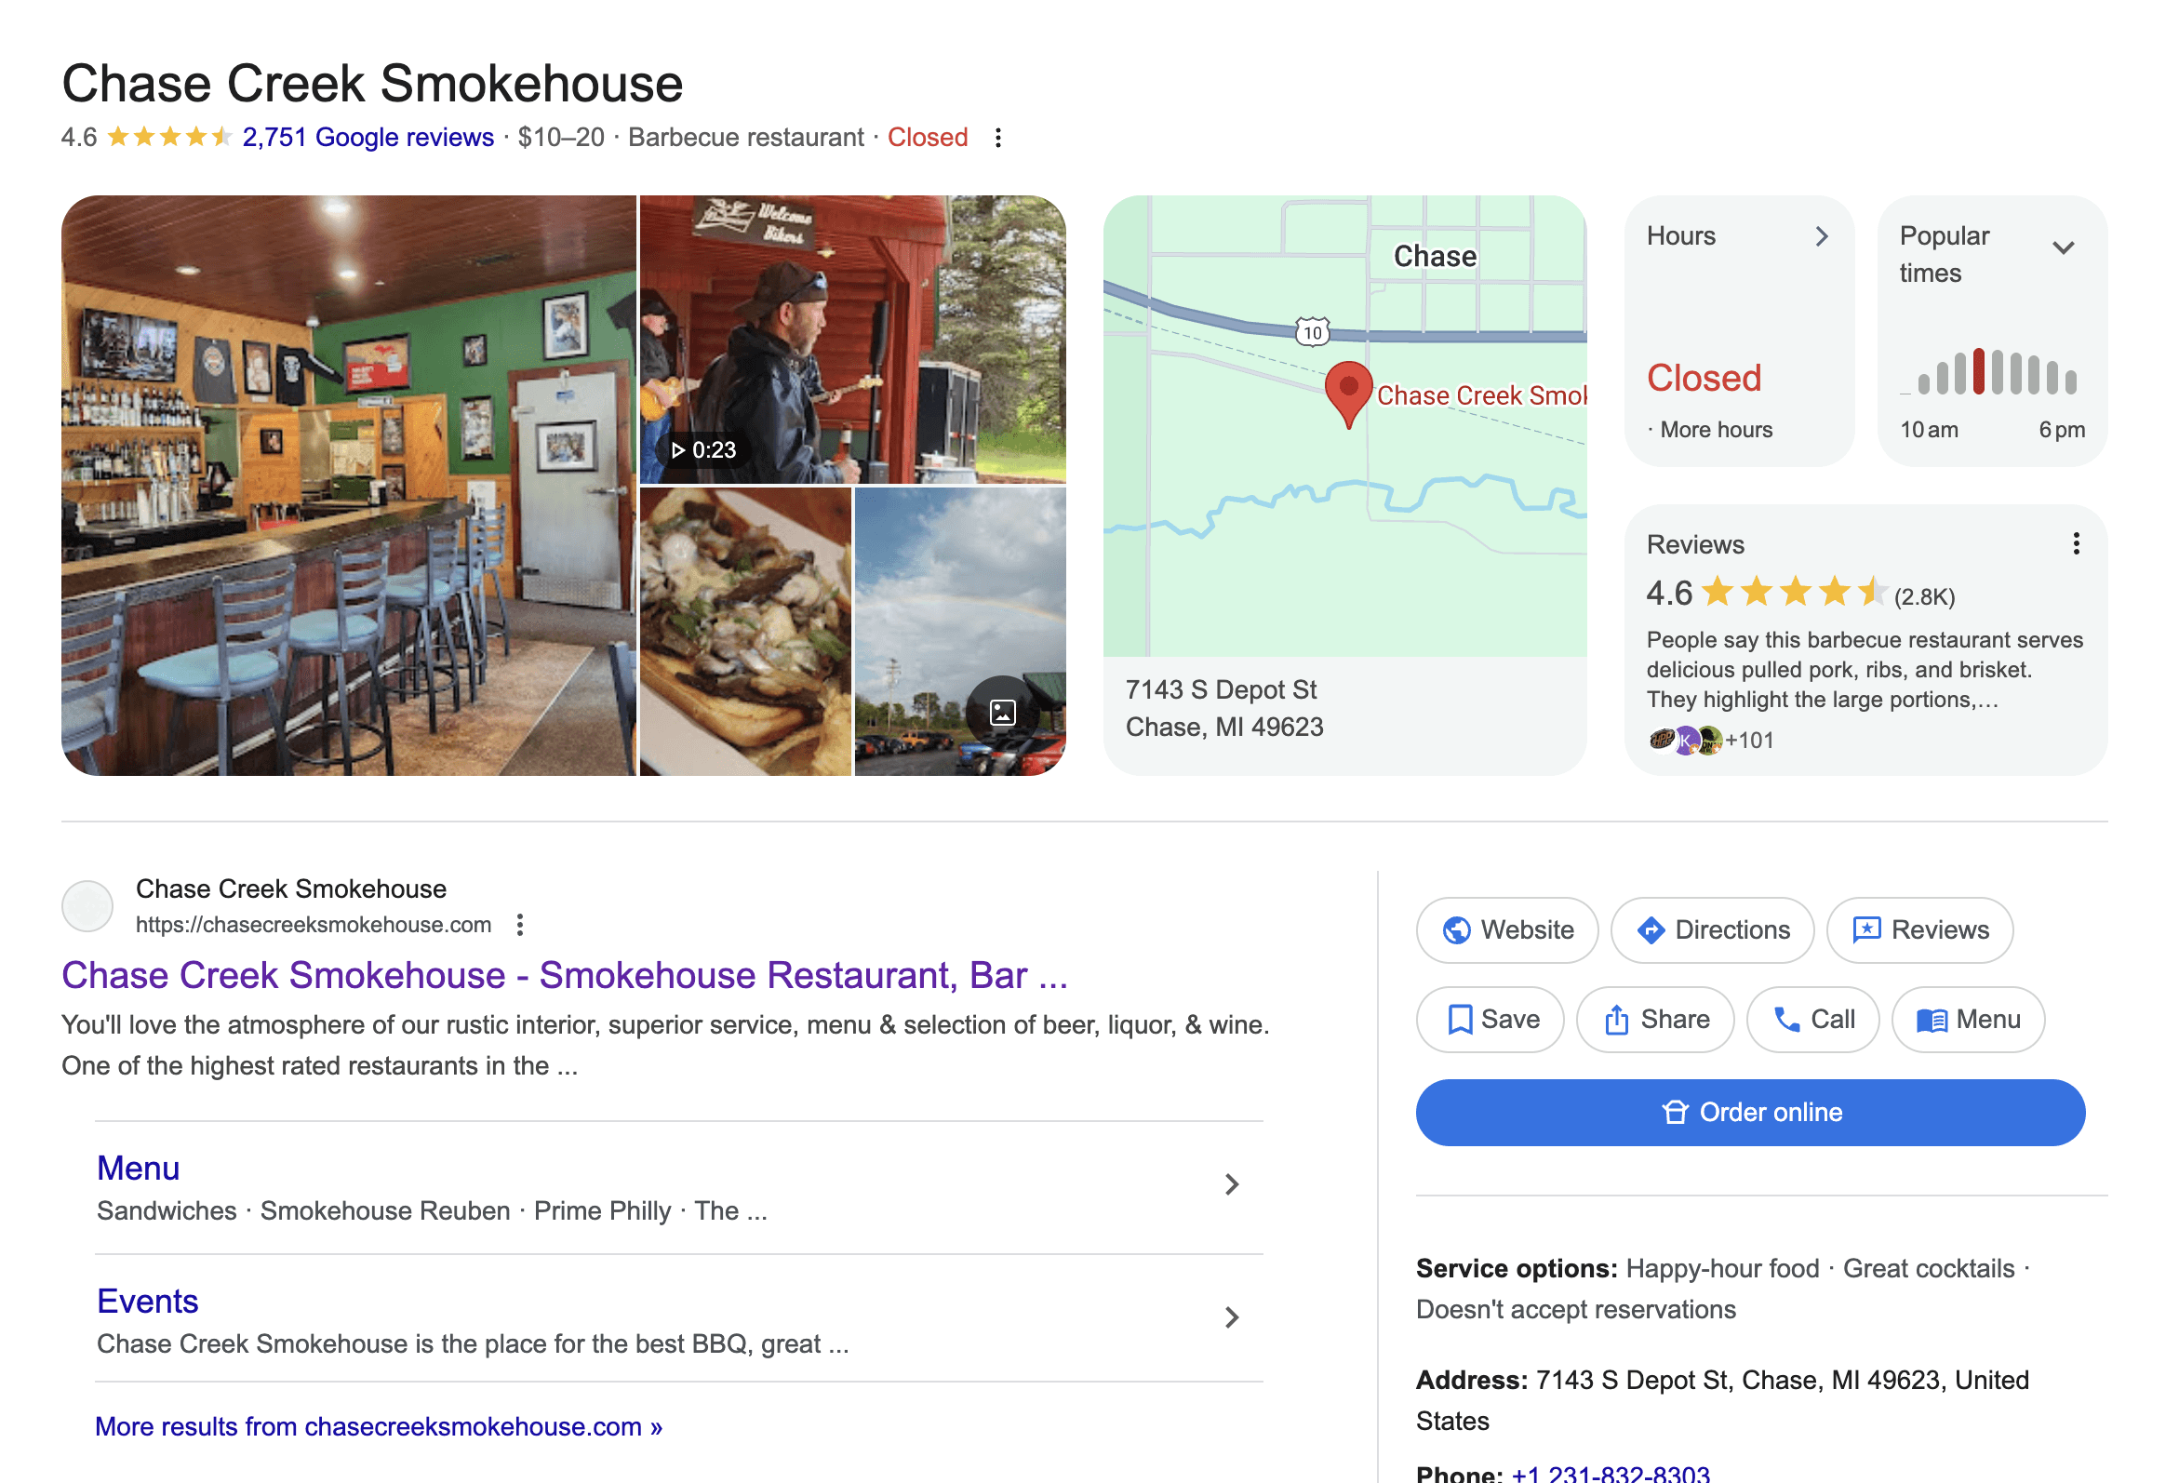Open options dots next to chasecreeksmokehouse.com URL
Image resolution: width=2179 pixels, height=1483 pixels.
(519, 925)
